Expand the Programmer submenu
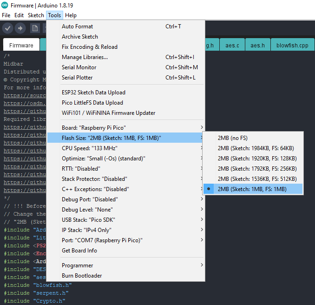315x305 pixels. click(x=126, y=265)
